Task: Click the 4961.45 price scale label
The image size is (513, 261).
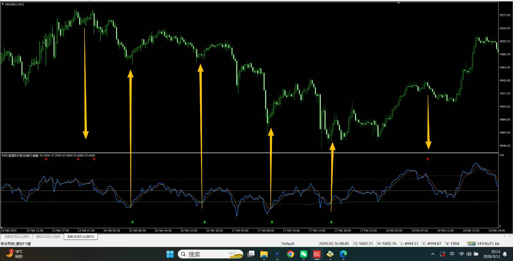Action: pyautogui.click(x=505, y=67)
